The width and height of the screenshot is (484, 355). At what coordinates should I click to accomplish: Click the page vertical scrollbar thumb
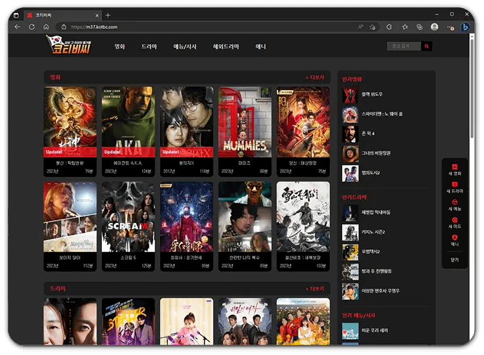pyautogui.click(x=472, y=88)
